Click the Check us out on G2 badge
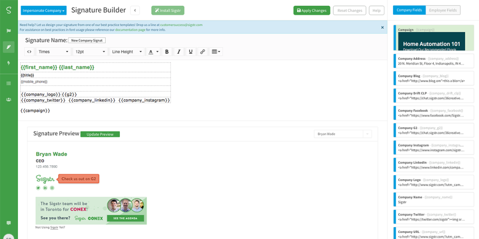 (x=79, y=179)
